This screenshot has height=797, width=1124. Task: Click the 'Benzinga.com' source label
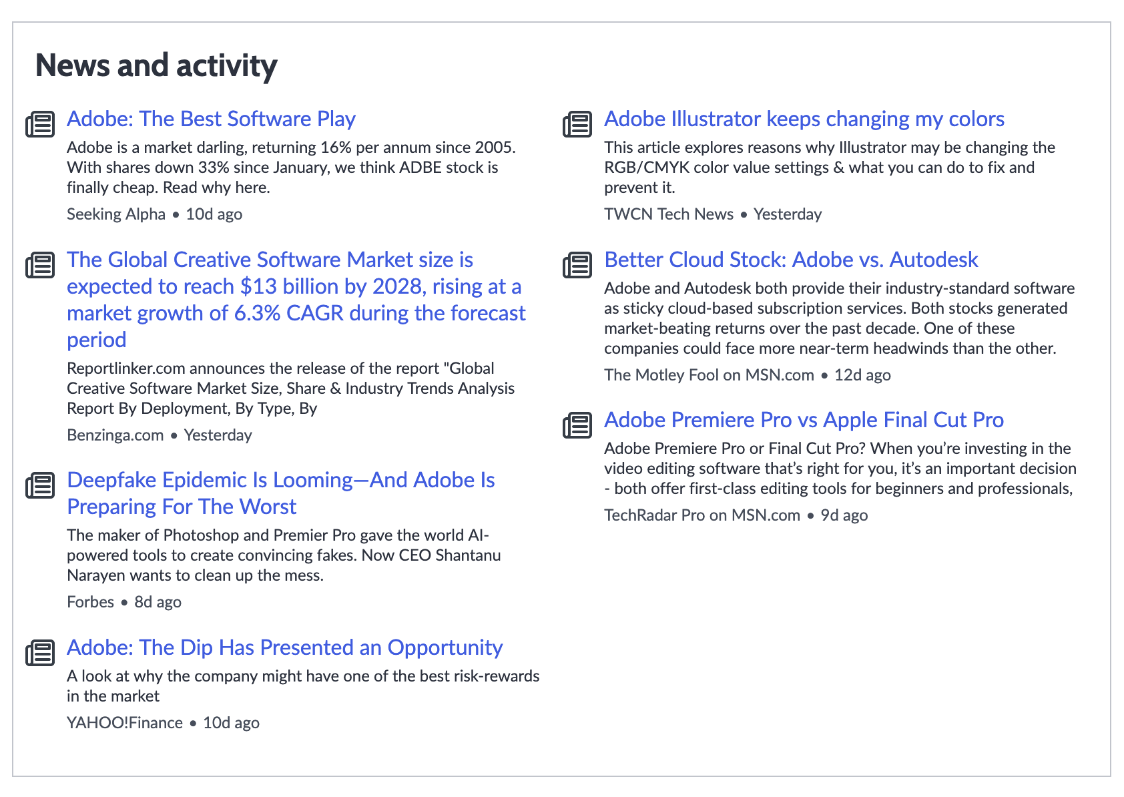pos(115,435)
